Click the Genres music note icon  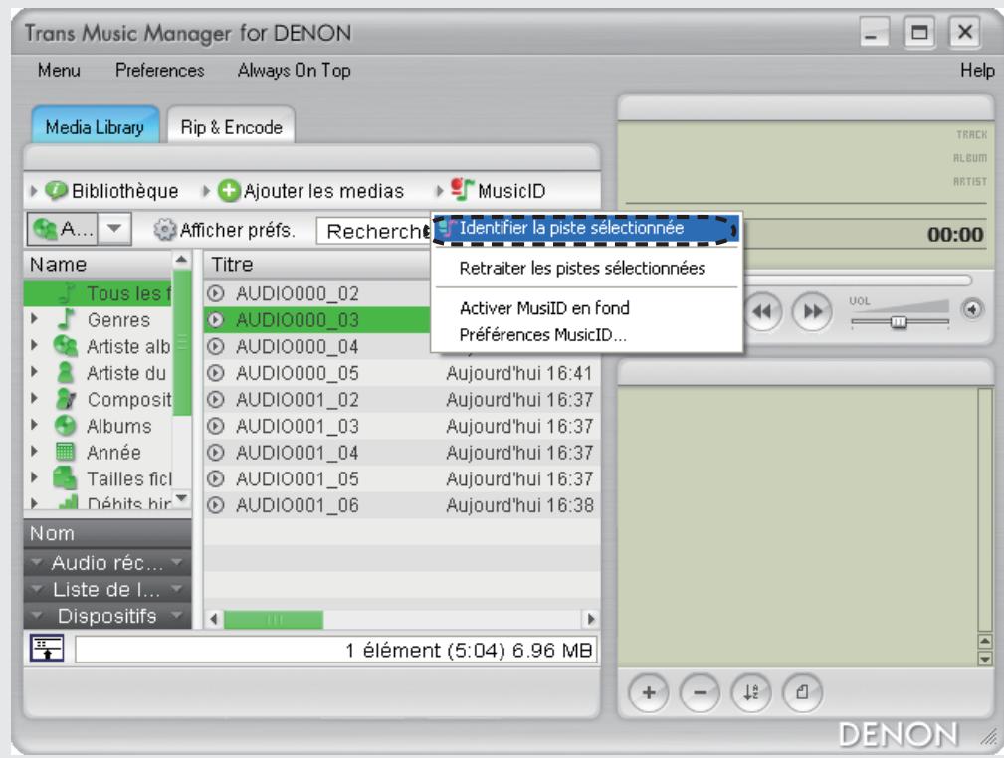pos(66,319)
